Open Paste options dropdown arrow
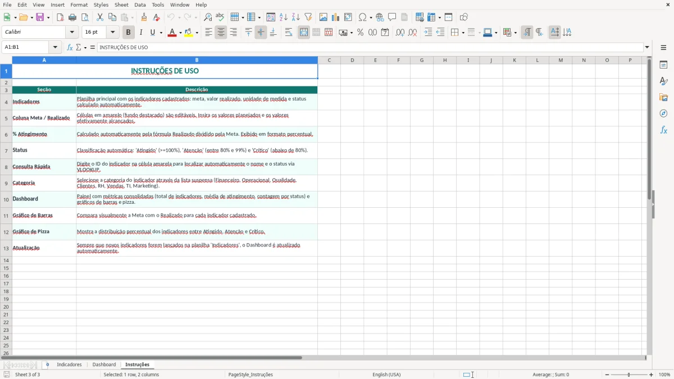The image size is (674, 379). (131, 17)
